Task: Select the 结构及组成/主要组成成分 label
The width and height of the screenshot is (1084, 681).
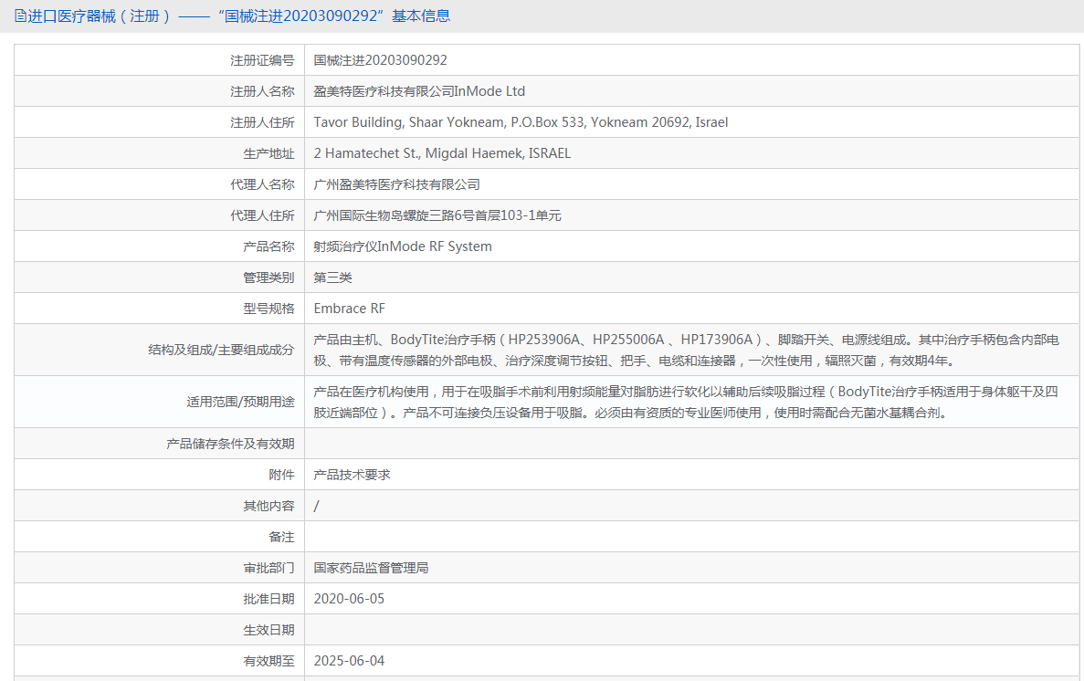Action: click(x=221, y=350)
